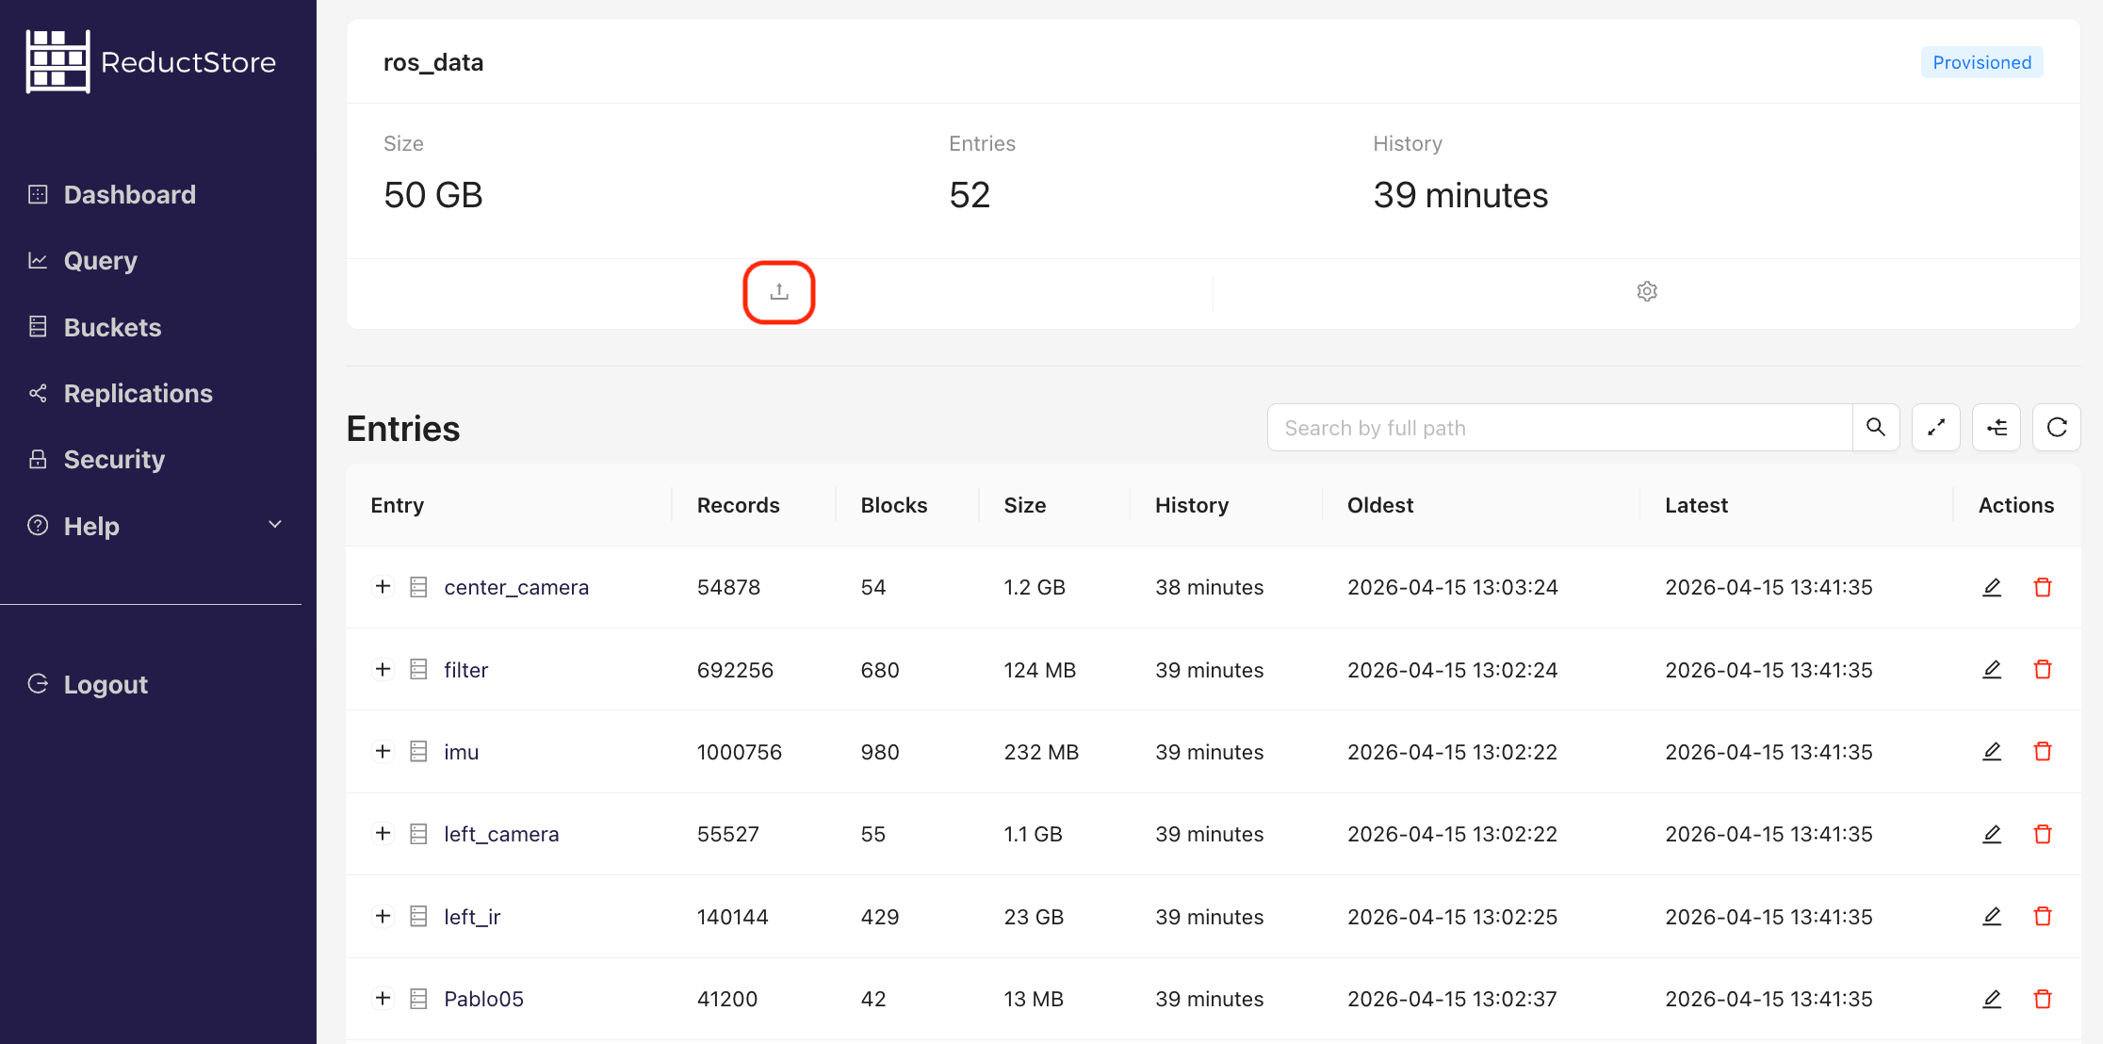The width and height of the screenshot is (2103, 1044).
Task: Refresh the entries list
Action: click(2056, 428)
